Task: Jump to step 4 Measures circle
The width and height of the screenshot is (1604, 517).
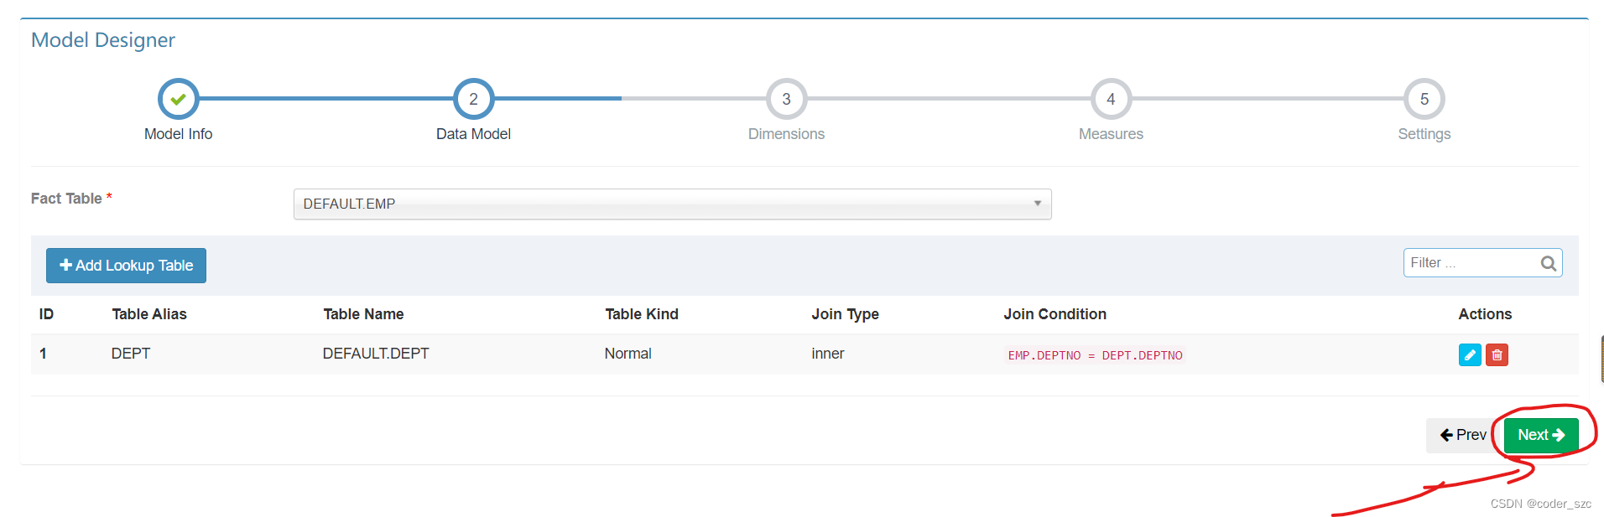Action: [x=1111, y=99]
